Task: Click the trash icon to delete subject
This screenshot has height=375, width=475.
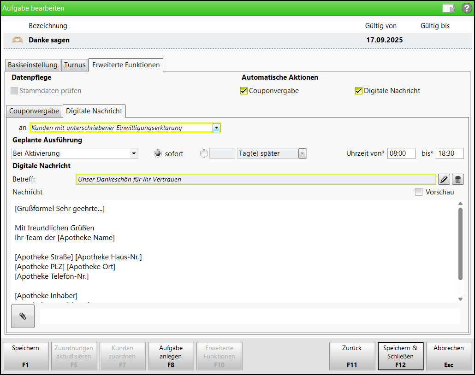Action: point(457,179)
